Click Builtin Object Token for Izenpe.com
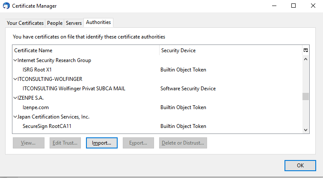323x178 pixels. coord(184,107)
